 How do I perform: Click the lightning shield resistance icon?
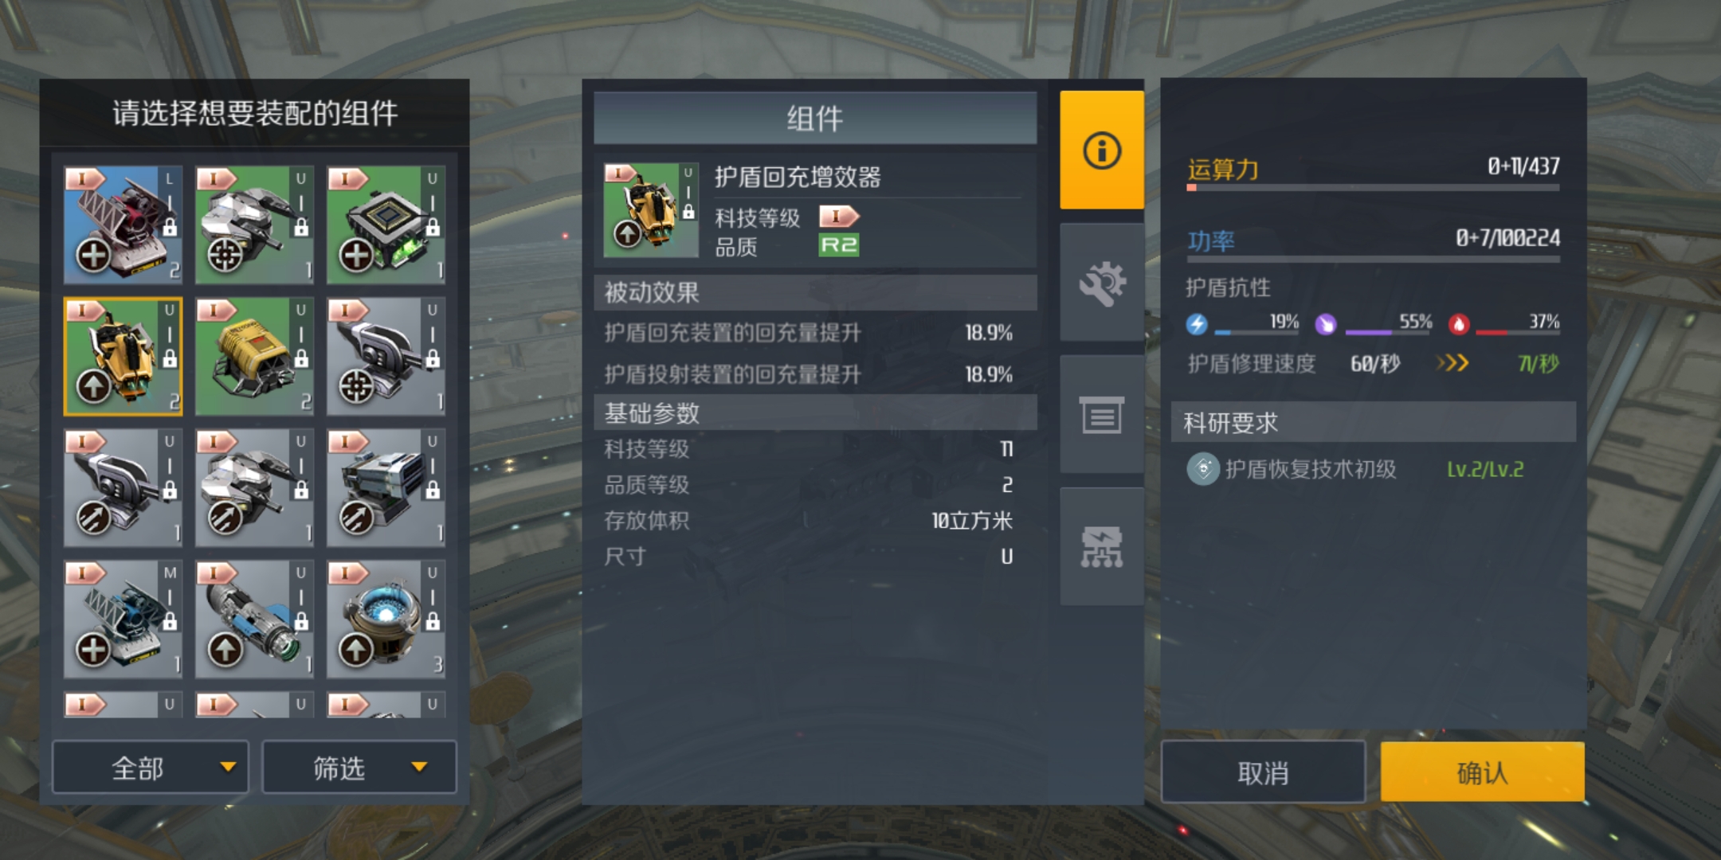(1197, 324)
